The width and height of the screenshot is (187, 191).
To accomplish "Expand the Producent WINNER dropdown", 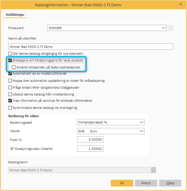I will pos(164,28).
